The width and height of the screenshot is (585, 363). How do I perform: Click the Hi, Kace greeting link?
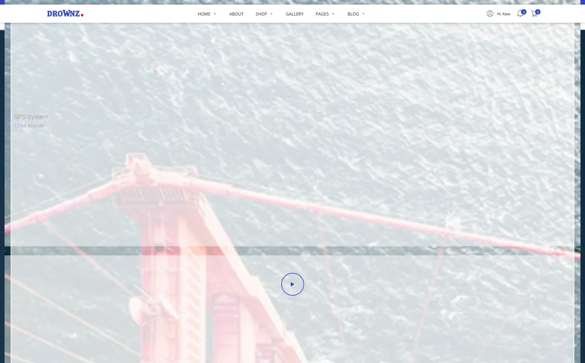pyautogui.click(x=503, y=13)
